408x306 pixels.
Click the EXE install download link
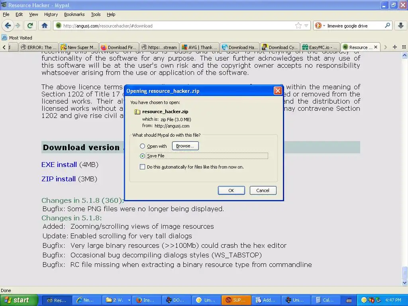(59, 165)
